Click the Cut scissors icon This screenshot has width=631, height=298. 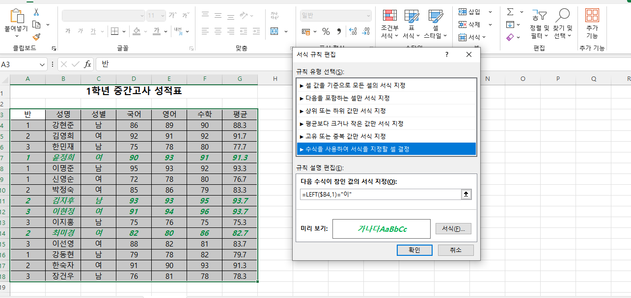pyautogui.click(x=37, y=12)
